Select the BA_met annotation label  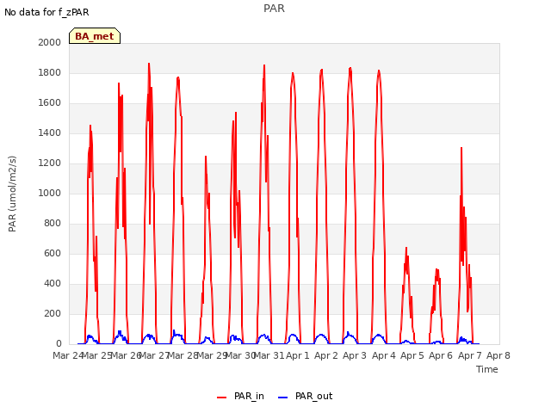[x=95, y=36]
